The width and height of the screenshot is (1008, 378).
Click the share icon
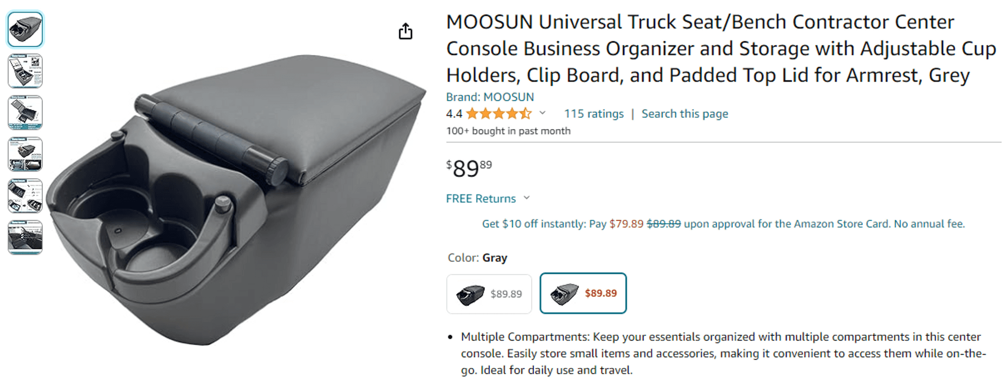coord(406,31)
